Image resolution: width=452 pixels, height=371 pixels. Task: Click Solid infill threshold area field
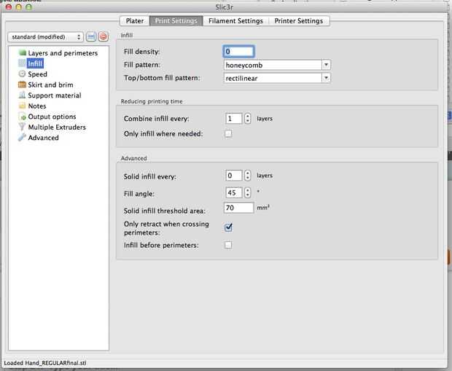click(x=238, y=208)
